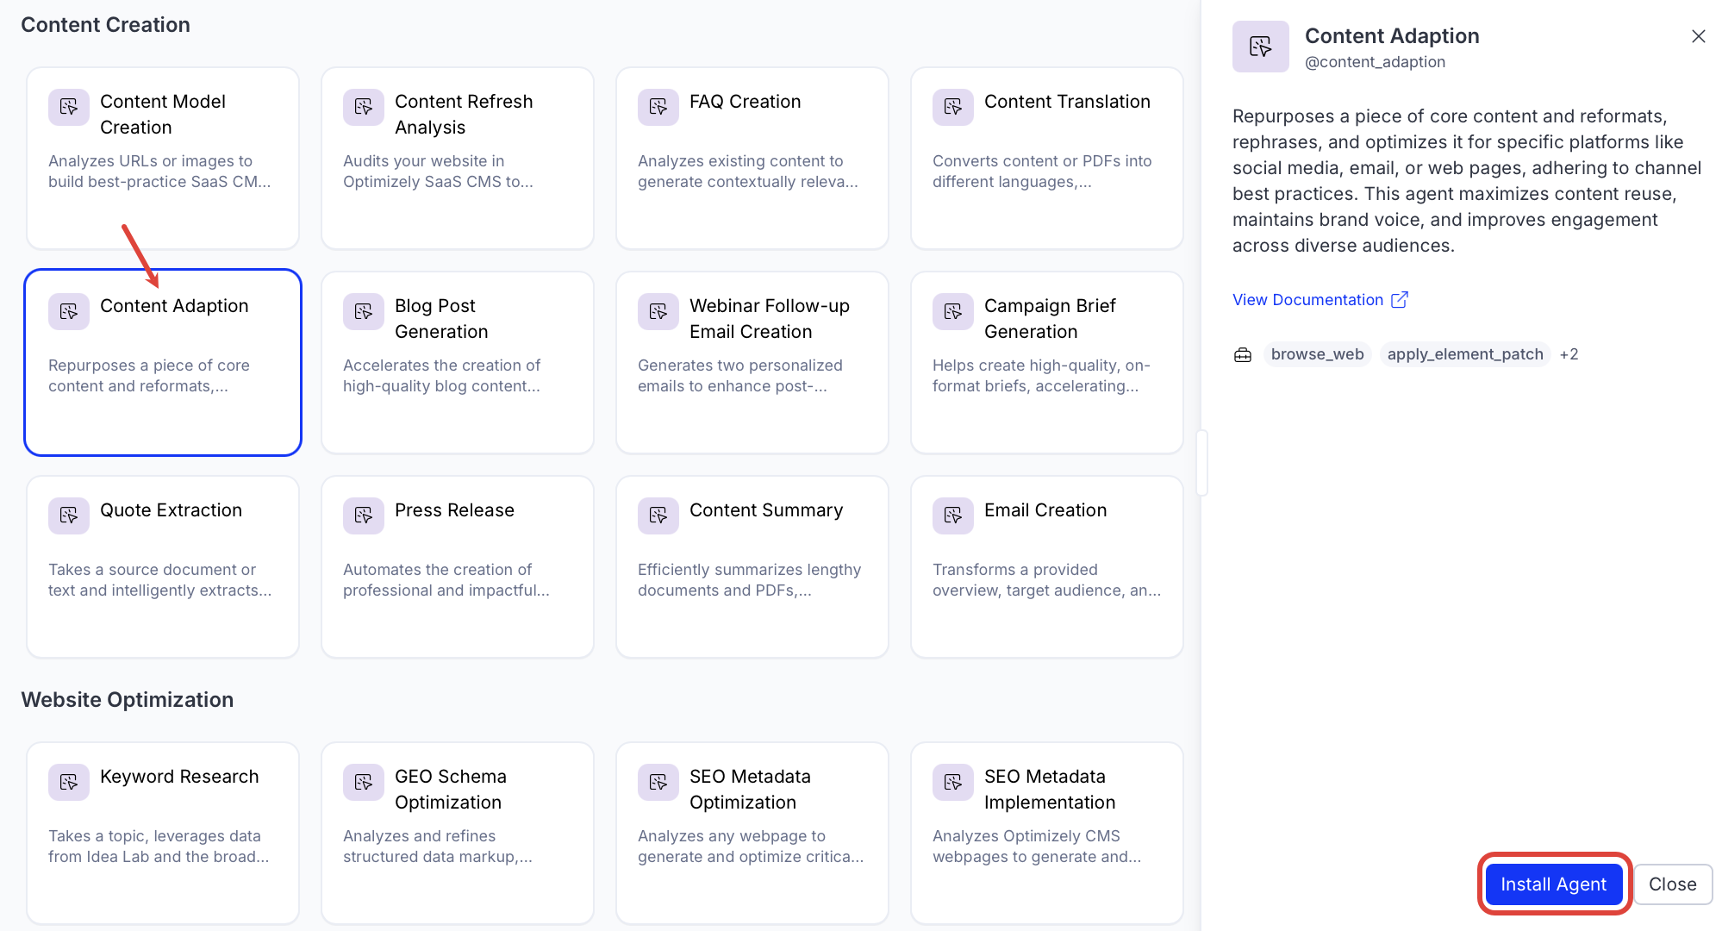Image resolution: width=1722 pixels, height=931 pixels.
Task: Click the Email Creation agent icon
Action: 953,515
